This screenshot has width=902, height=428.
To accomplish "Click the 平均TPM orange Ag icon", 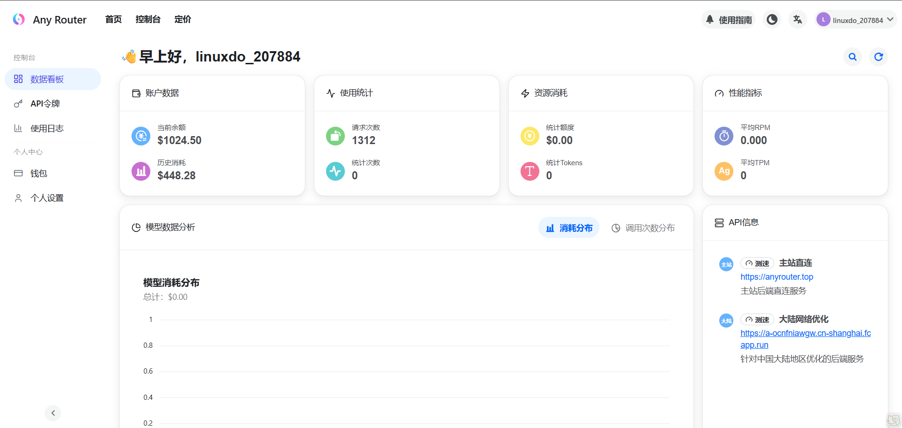I will (x=724, y=171).
